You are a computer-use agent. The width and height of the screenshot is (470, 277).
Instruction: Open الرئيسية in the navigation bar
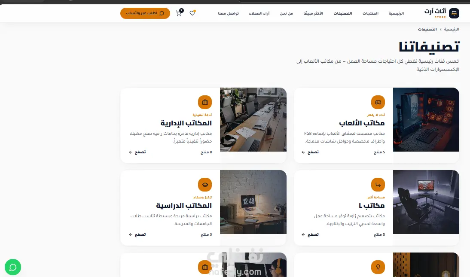click(396, 13)
